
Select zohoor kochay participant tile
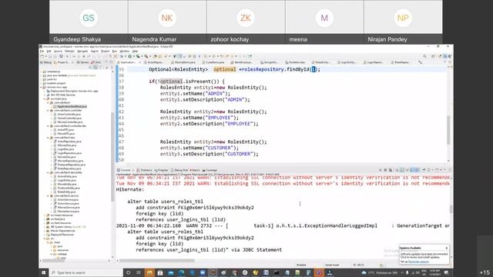246,22
